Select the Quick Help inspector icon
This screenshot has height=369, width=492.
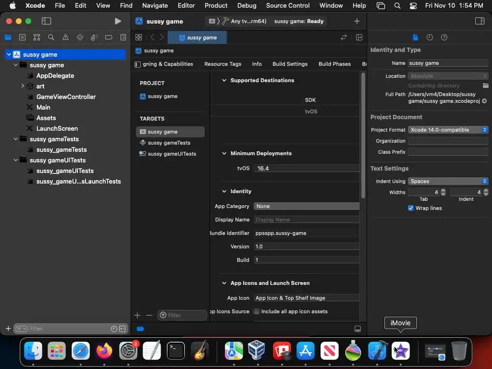click(x=444, y=37)
